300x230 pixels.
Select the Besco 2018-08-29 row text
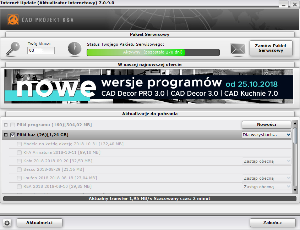coord(54,169)
